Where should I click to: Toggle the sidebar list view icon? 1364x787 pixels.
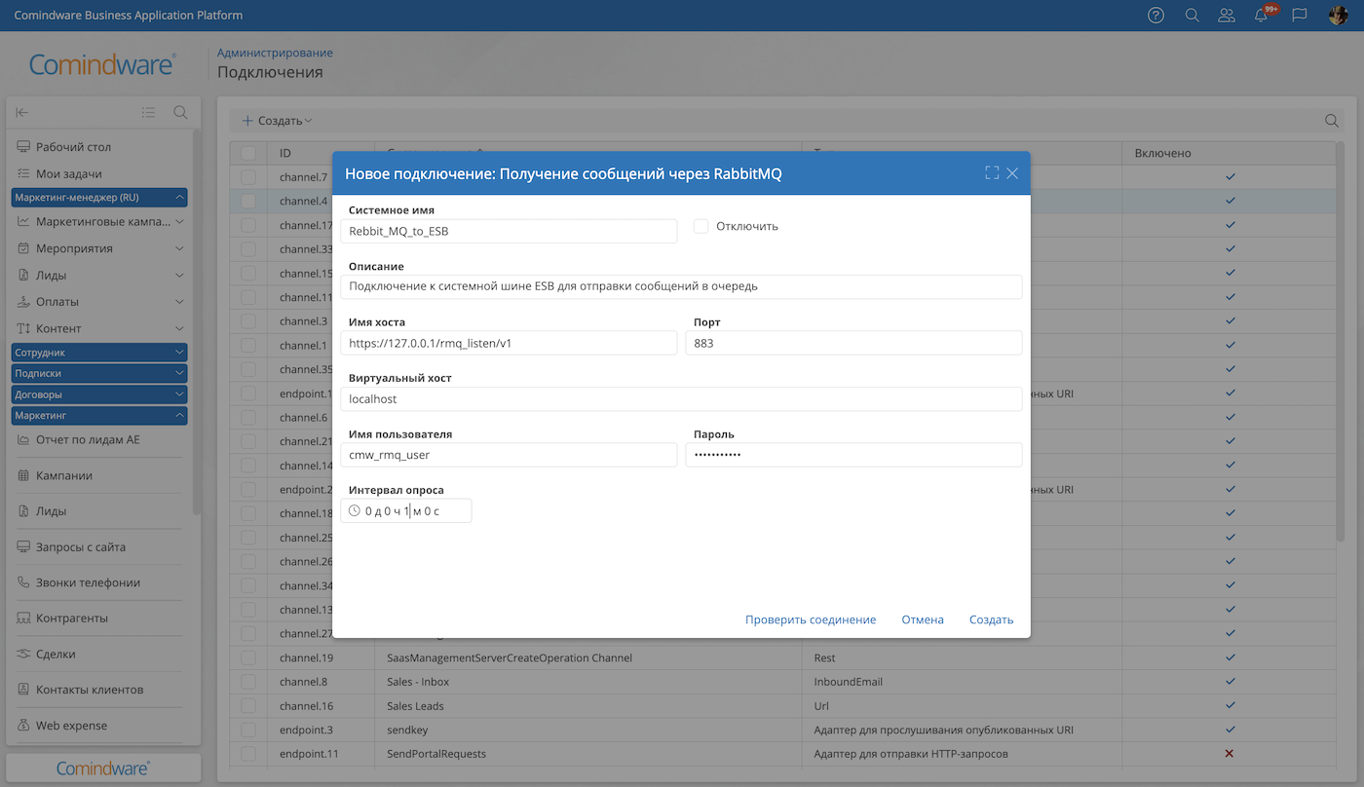[x=148, y=112]
